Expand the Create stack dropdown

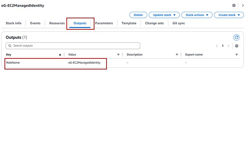click(229, 15)
